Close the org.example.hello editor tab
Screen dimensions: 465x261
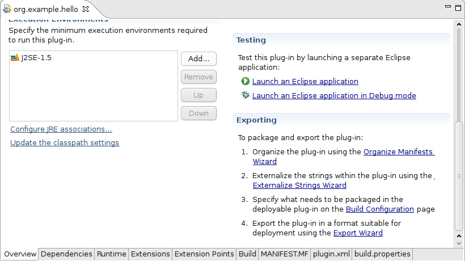click(x=86, y=9)
